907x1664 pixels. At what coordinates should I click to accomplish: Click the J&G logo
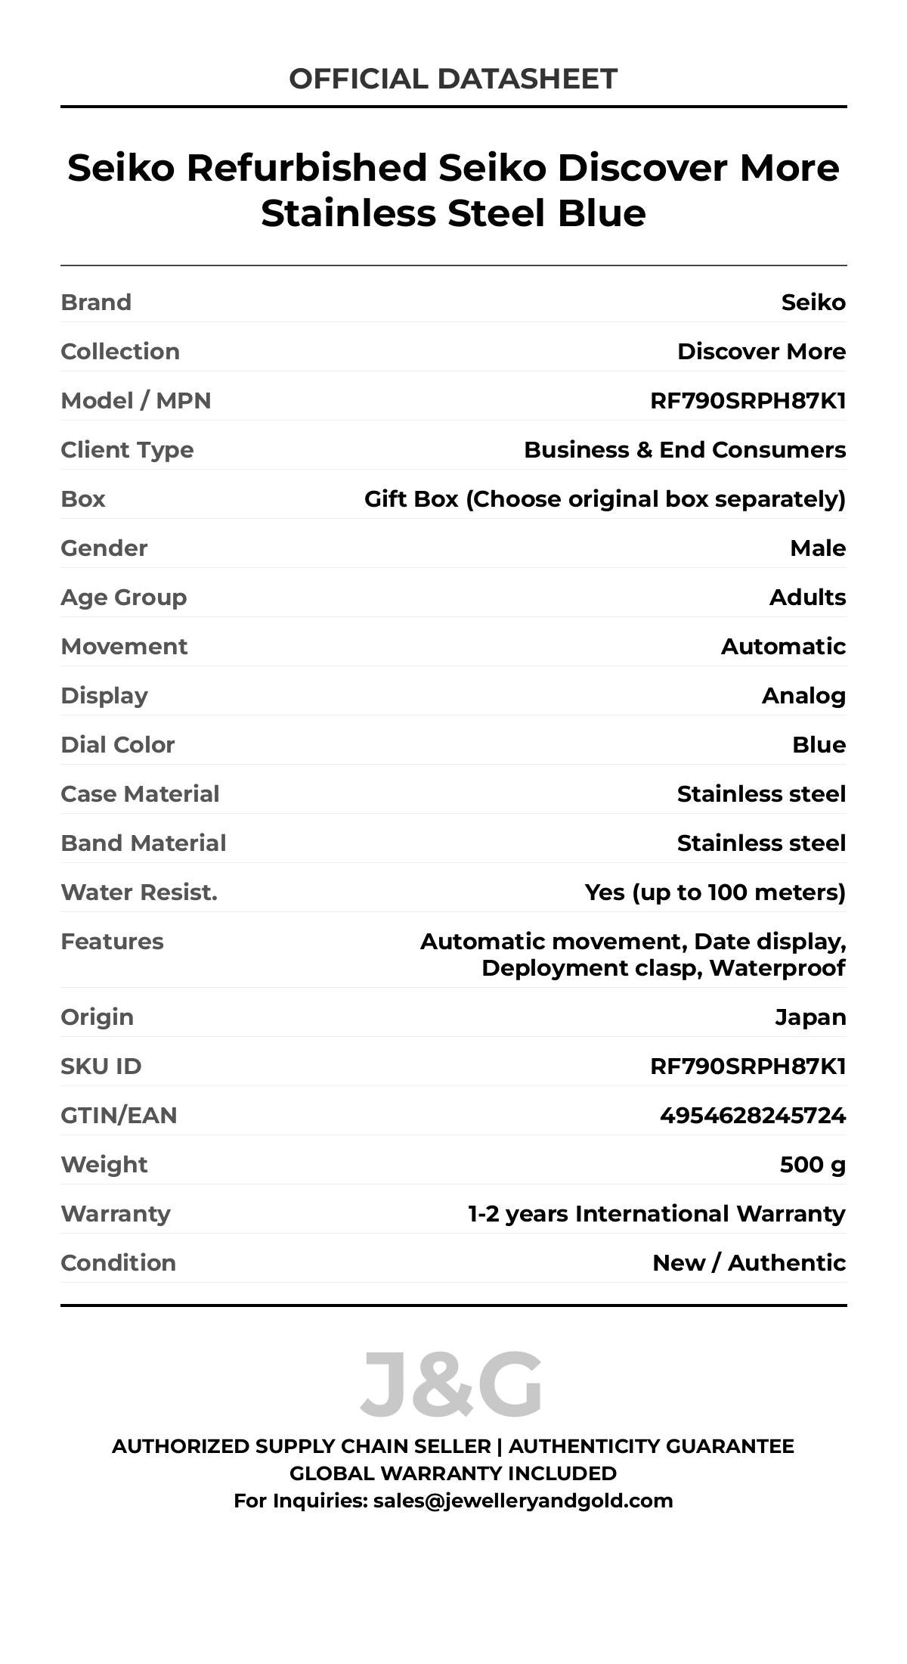(x=452, y=1385)
